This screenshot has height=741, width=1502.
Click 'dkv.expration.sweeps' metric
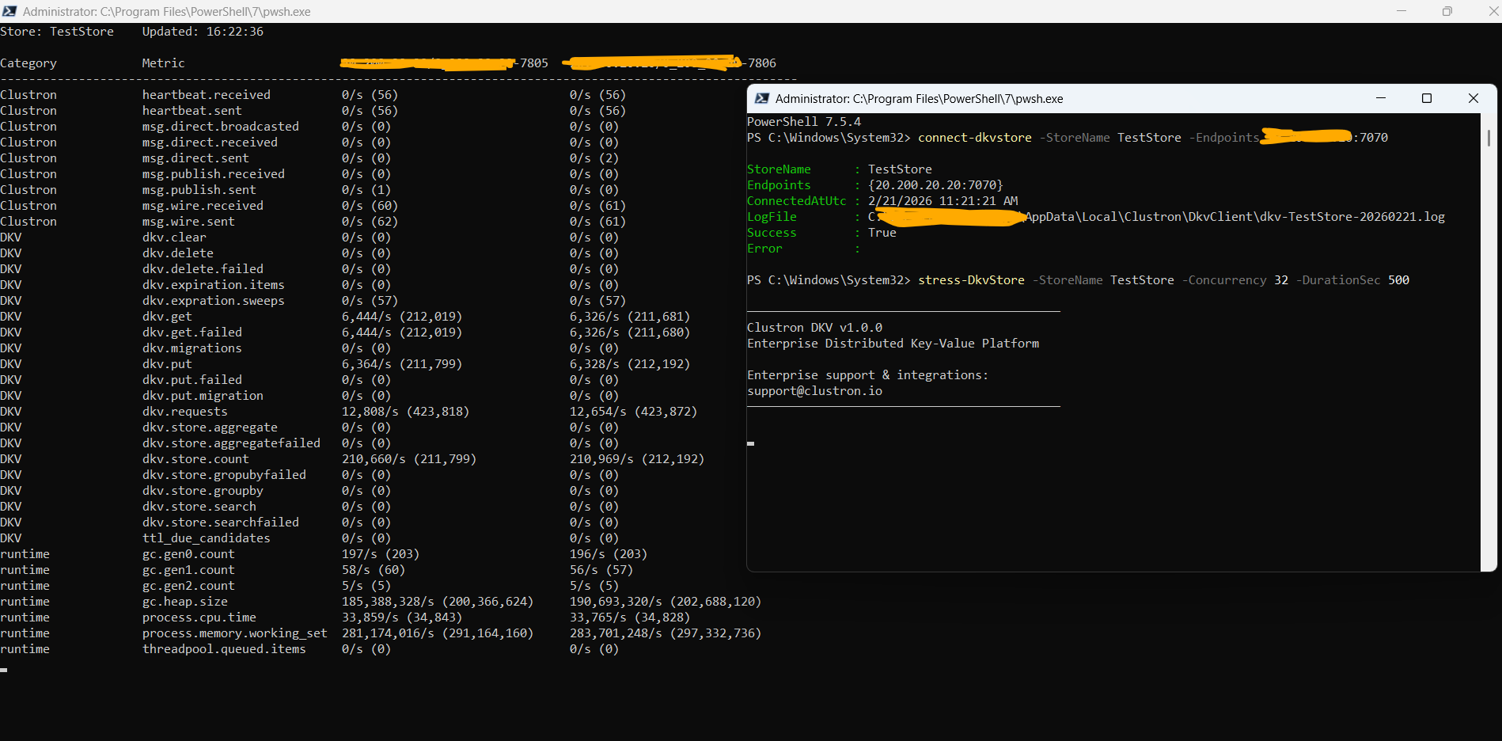(214, 301)
